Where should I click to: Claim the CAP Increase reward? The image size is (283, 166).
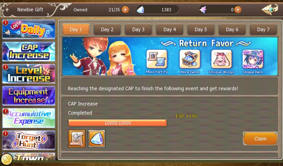[x=260, y=139]
